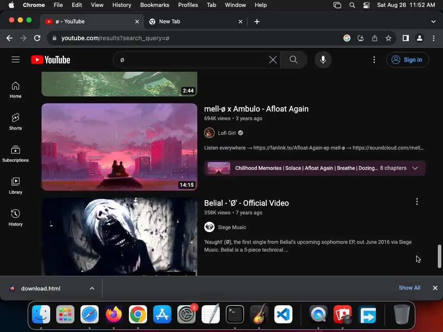Viewport: 443px width, 332px height.
Task: Open Bookmarks menu in menu bar
Action: 154,5
